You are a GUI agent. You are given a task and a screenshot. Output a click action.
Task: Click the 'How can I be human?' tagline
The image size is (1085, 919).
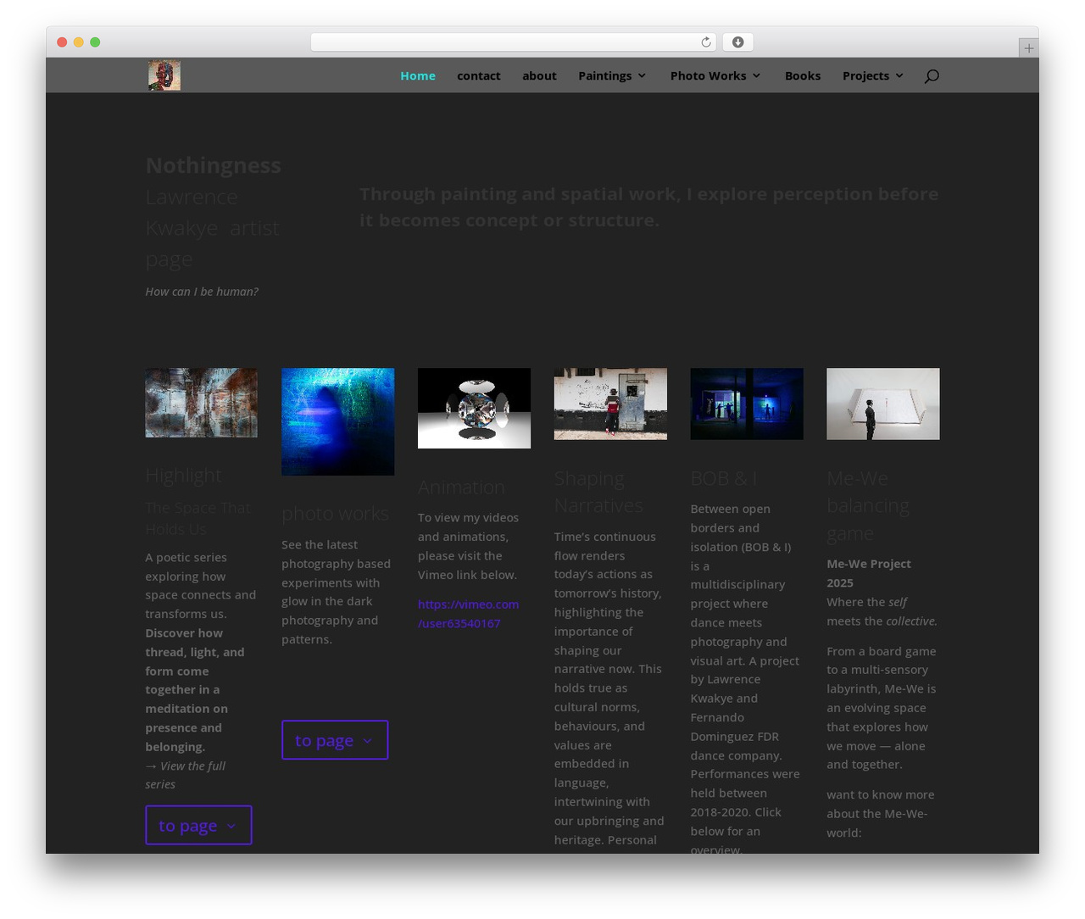click(x=202, y=292)
